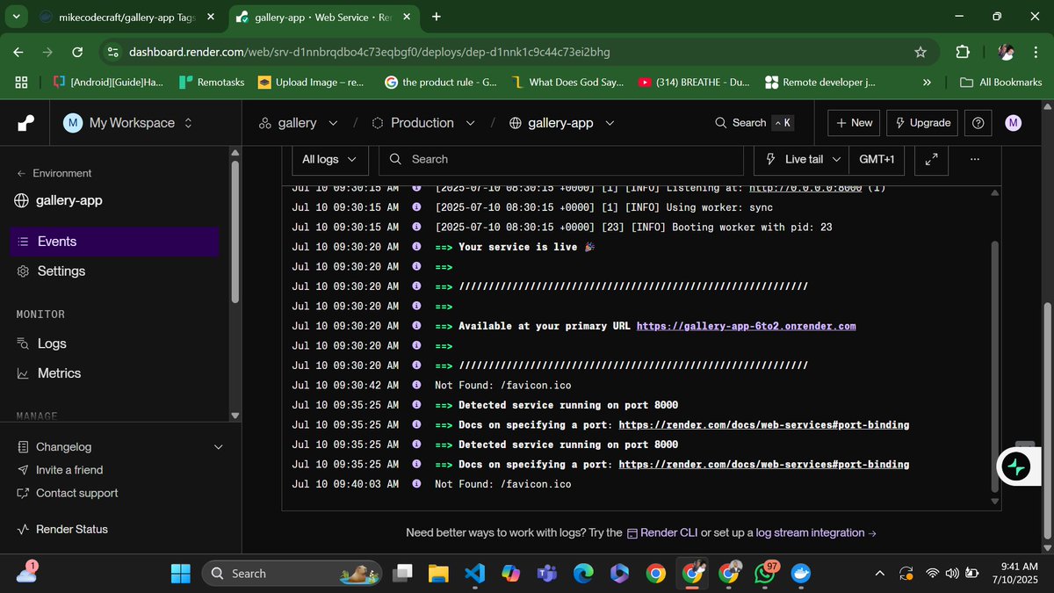1054x593 pixels.
Task: Select gallery-app in the sidebar
Action: pyautogui.click(x=59, y=200)
